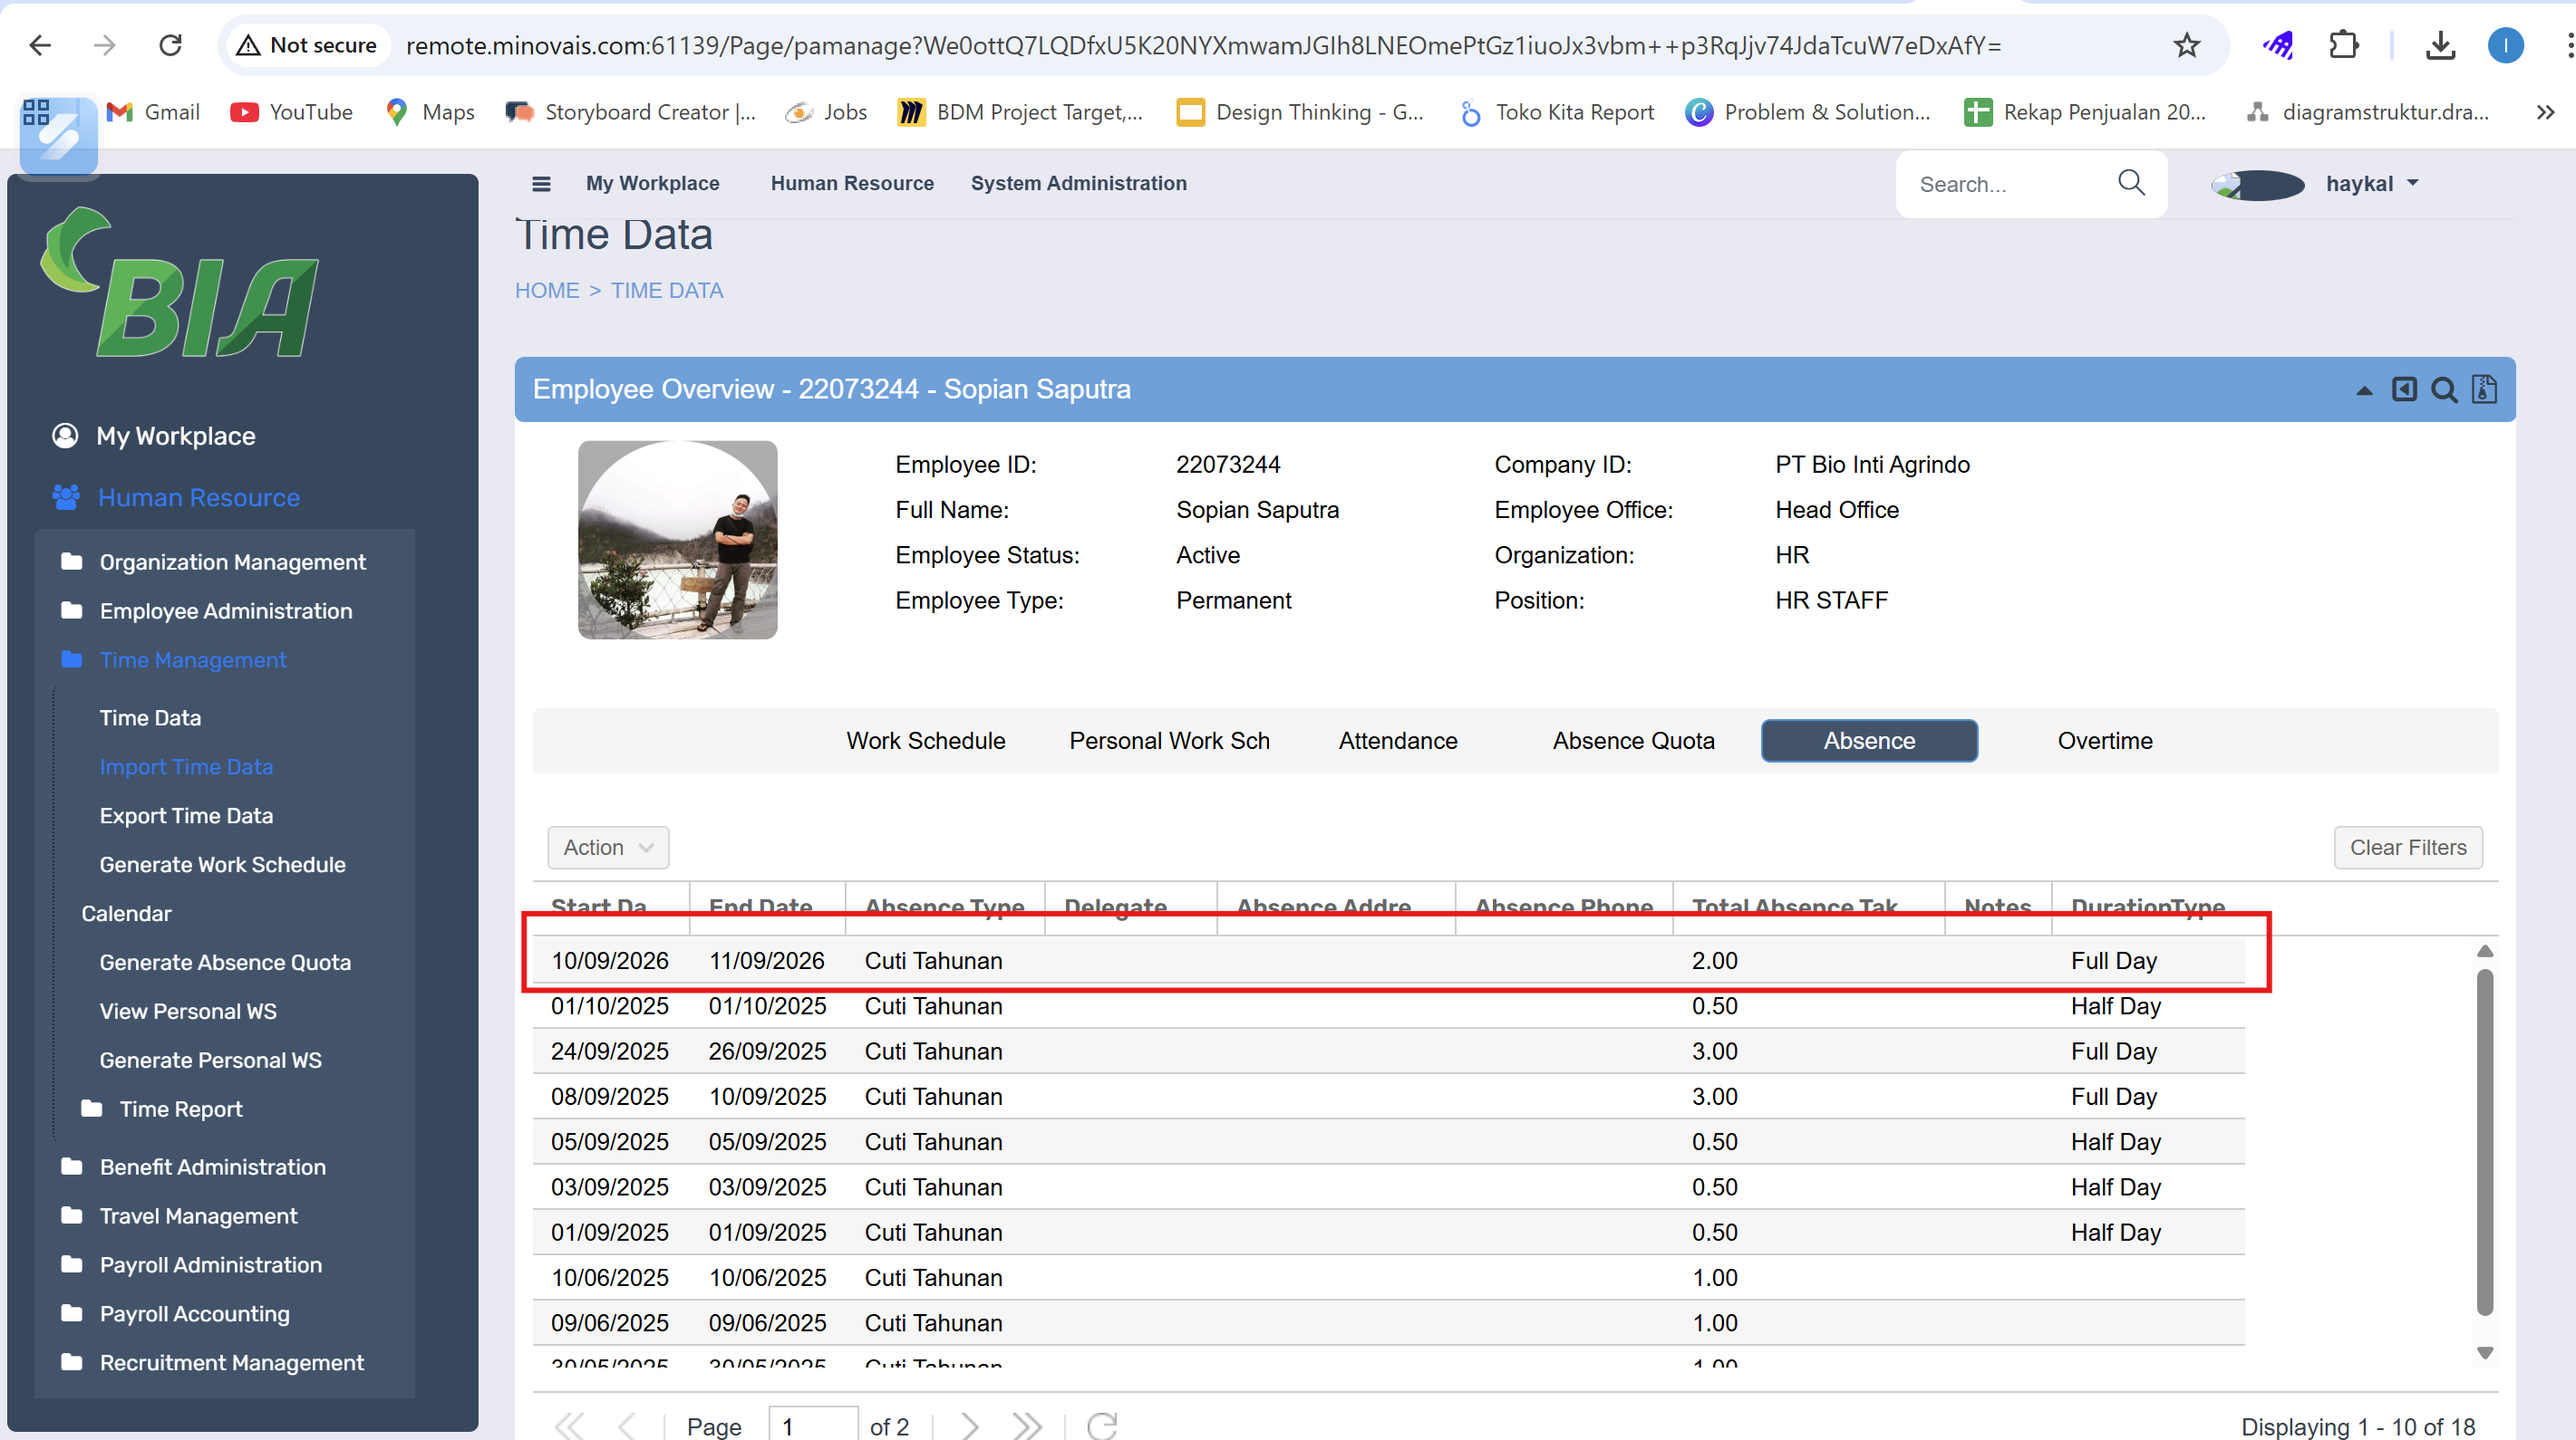The width and height of the screenshot is (2576, 1440).
Task: Collapse the Employee Overview panel with up arrow
Action: (2364, 390)
